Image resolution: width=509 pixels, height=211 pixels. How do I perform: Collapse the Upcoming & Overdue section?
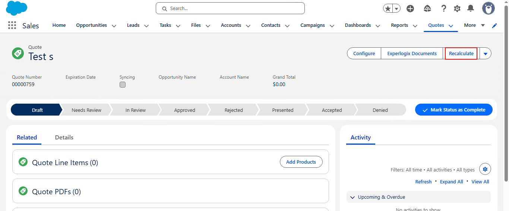point(352,197)
